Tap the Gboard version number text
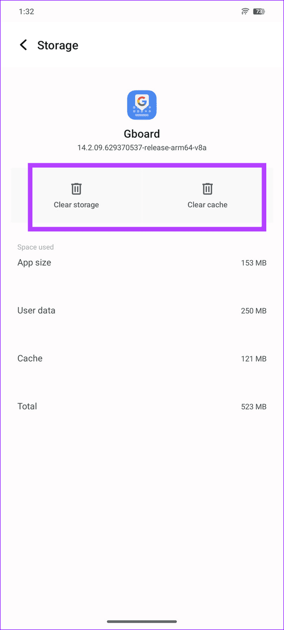The width and height of the screenshot is (284, 630). point(142,147)
